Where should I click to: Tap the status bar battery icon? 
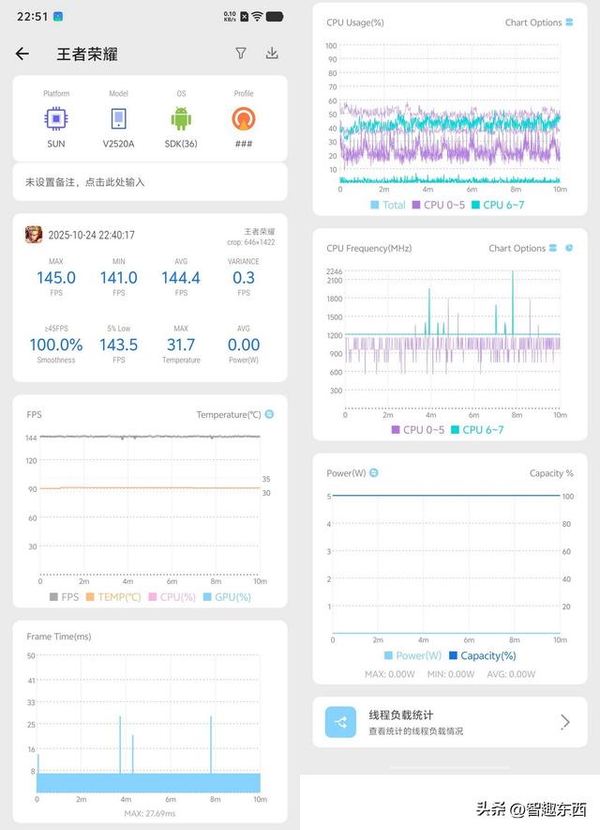(x=275, y=16)
